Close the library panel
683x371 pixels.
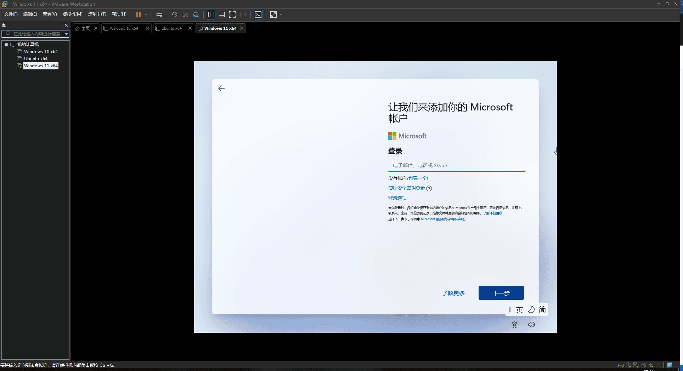[x=66, y=25]
